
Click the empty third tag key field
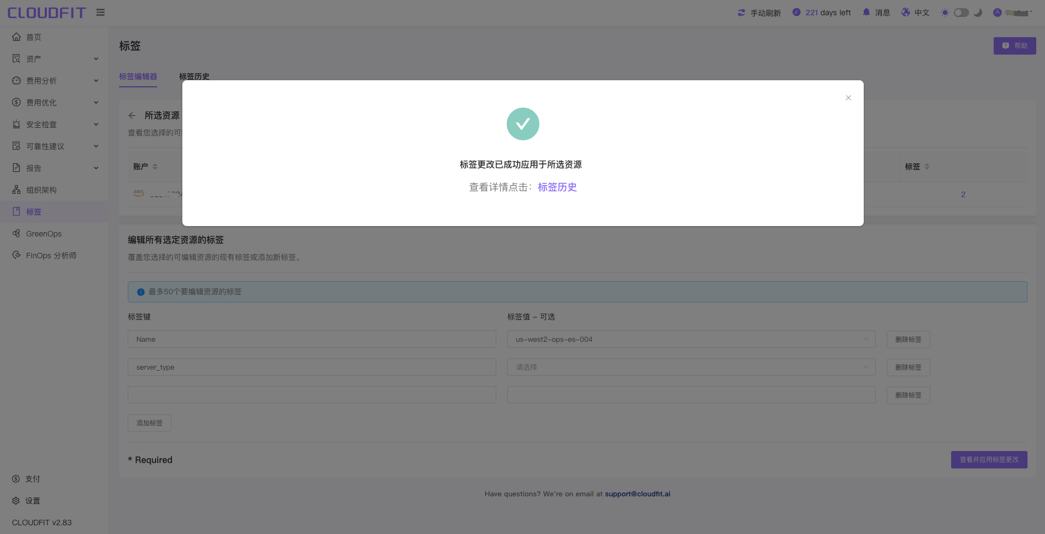312,395
